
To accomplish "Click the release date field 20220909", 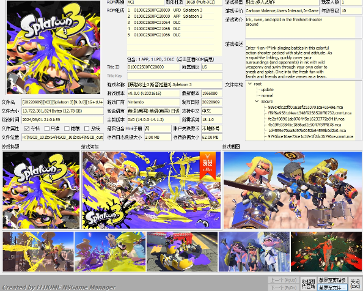I will click(212, 102).
